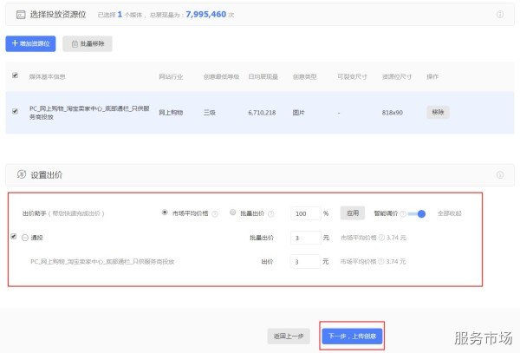Image resolution: width=520 pixels, height=353 pixels.
Task: Select the 批量出价 radio button
Action: pos(233,212)
